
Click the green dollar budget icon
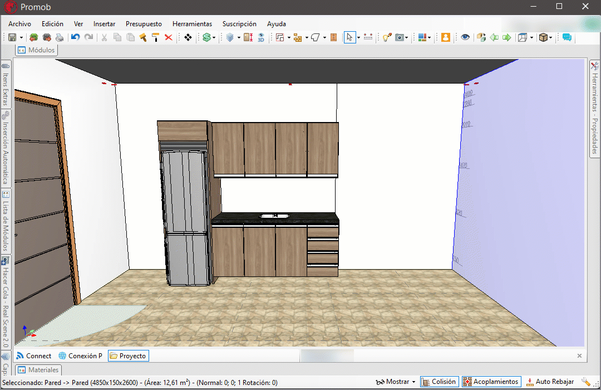point(206,37)
